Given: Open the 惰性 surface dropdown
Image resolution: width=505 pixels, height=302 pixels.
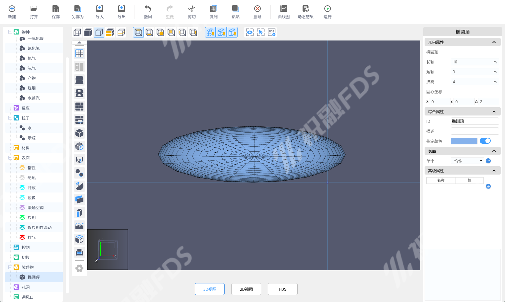Looking at the screenshot, I should 467,161.
